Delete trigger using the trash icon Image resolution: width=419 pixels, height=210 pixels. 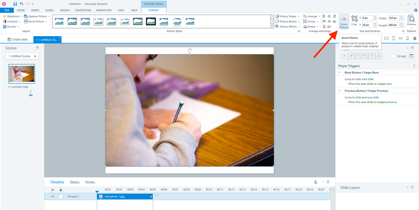pyautogui.click(x=371, y=56)
